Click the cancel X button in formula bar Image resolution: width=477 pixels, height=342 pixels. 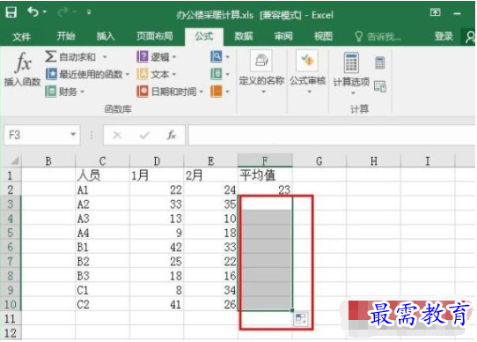(117, 135)
